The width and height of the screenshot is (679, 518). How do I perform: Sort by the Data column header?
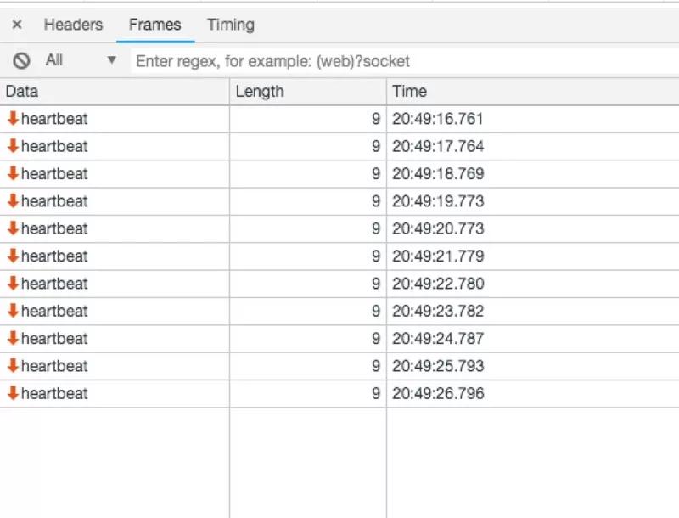(x=115, y=92)
